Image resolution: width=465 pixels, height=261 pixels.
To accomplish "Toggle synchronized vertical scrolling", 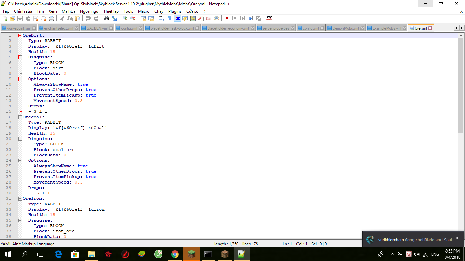I will [x=143, y=18].
